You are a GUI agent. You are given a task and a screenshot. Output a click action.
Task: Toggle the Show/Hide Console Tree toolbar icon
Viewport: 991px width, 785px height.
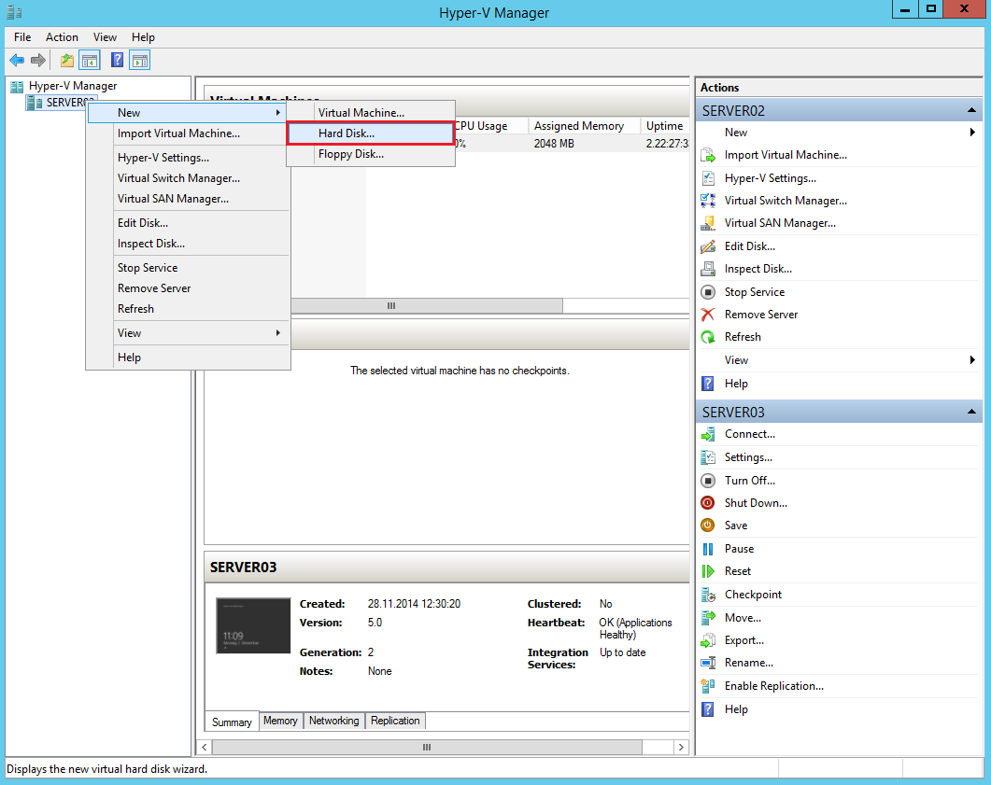click(90, 61)
